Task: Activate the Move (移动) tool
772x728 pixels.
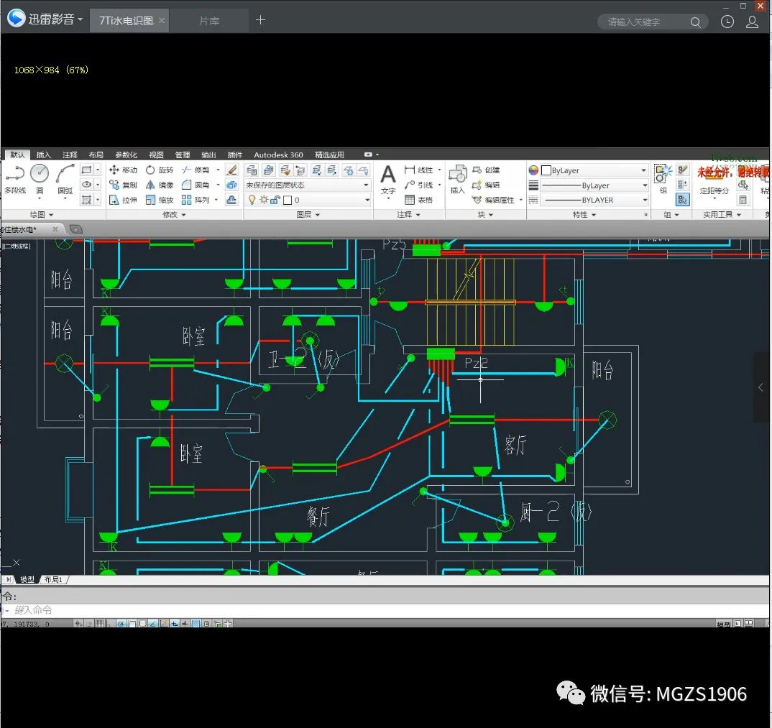Action: coord(123,170)
